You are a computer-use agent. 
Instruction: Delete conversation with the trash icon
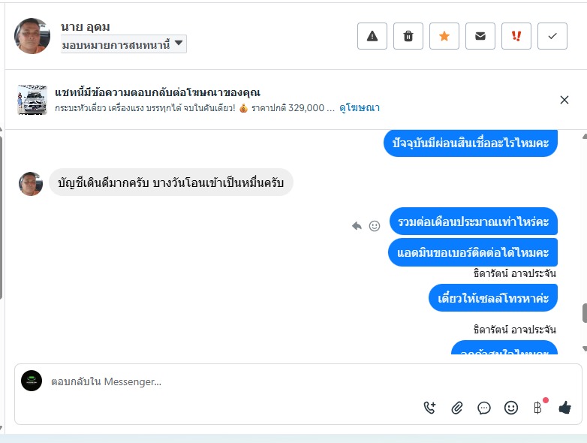(408, 36)
